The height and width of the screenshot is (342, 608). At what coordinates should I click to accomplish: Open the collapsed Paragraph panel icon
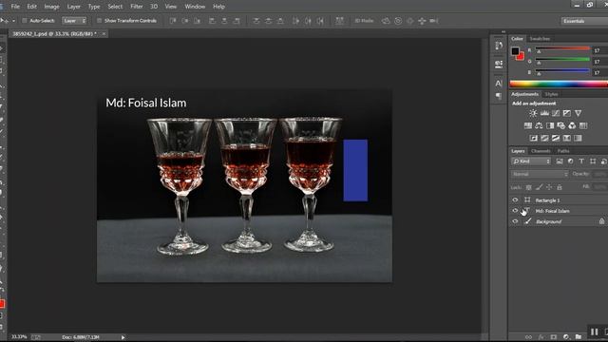click(x=499, y=96)
